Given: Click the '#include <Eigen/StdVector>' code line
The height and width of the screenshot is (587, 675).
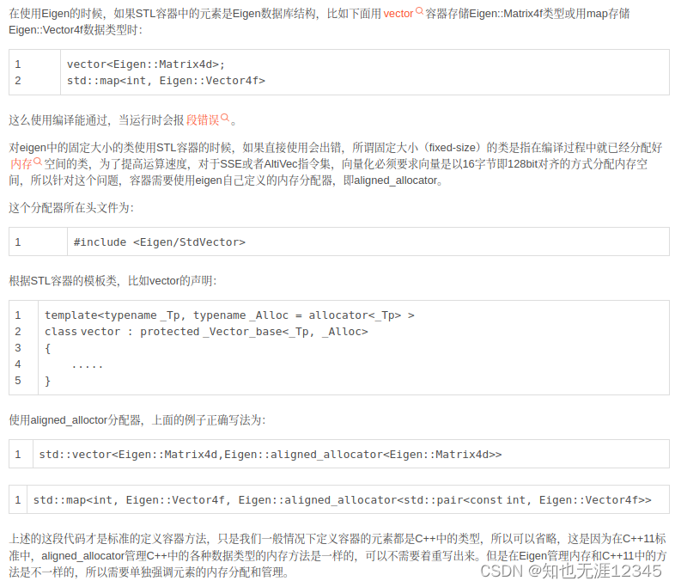Looking at the screenshot, I should click(x=159, y=242).
